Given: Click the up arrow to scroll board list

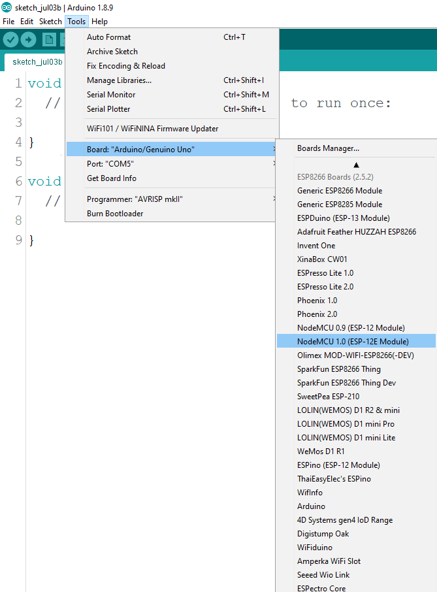Looking at the screenshot, I should tap(356, 165).
